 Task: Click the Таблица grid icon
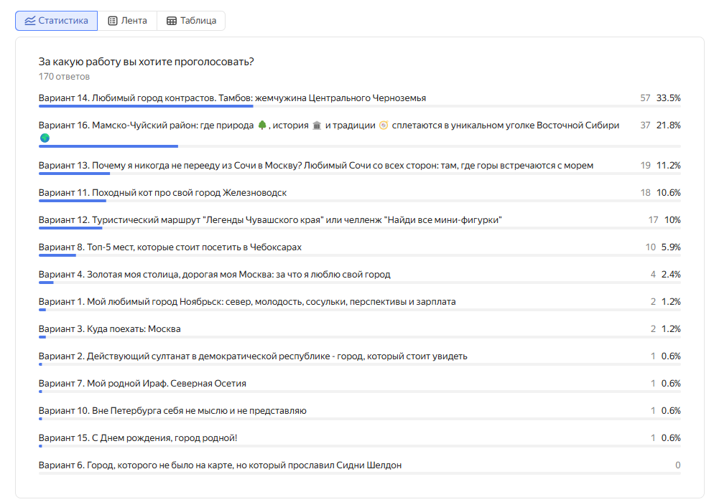click(172, 21)
